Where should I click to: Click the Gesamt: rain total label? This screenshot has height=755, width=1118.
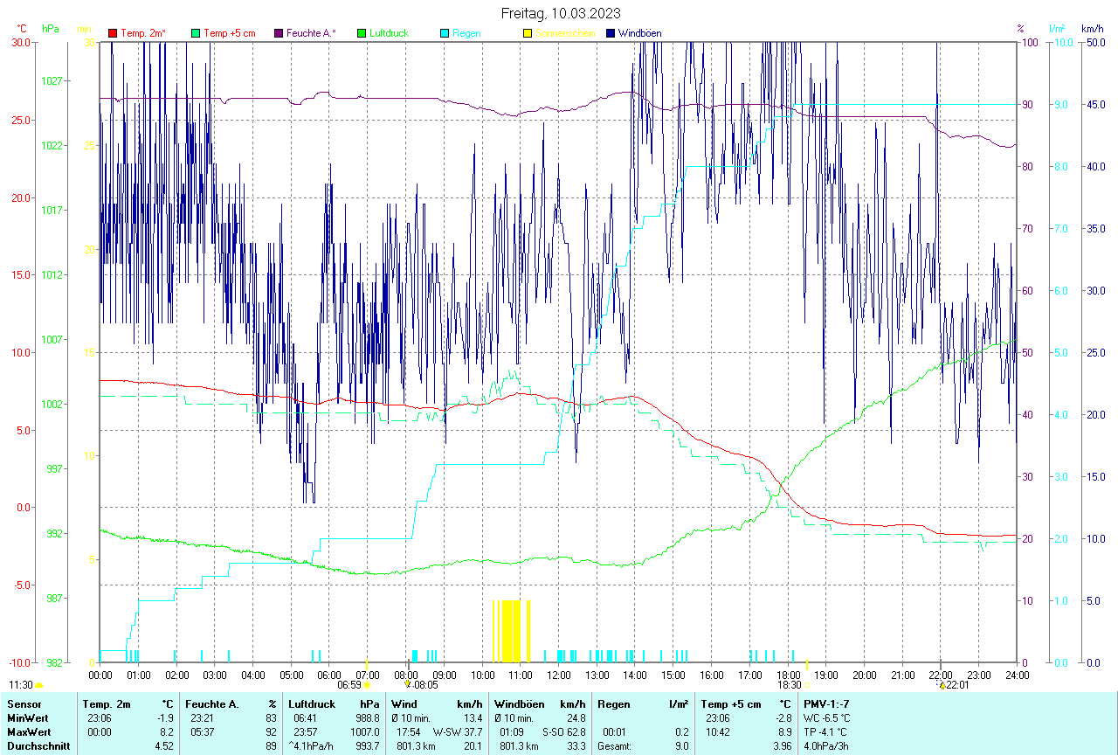pyautogui.click(x=614, y=746)
